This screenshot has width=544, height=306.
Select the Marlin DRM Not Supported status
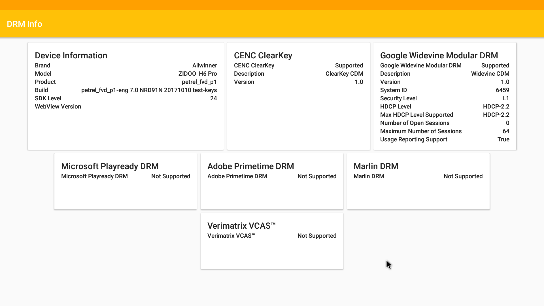pyautogui.click(x=463, y=176)
